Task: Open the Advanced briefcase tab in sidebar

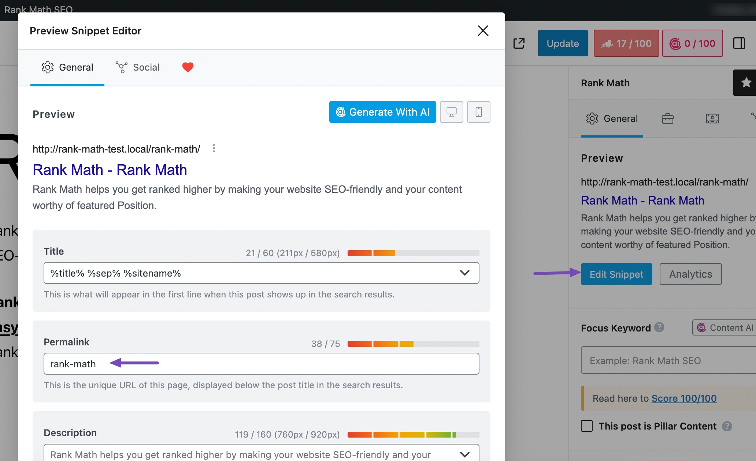Action: click(668, 119)
